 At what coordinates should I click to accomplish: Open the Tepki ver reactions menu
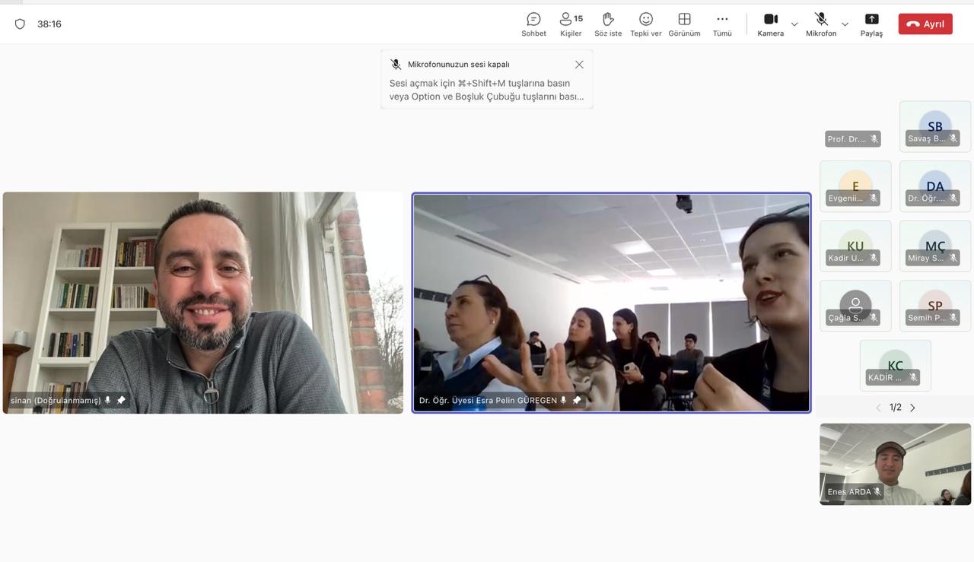coord(645,24)
